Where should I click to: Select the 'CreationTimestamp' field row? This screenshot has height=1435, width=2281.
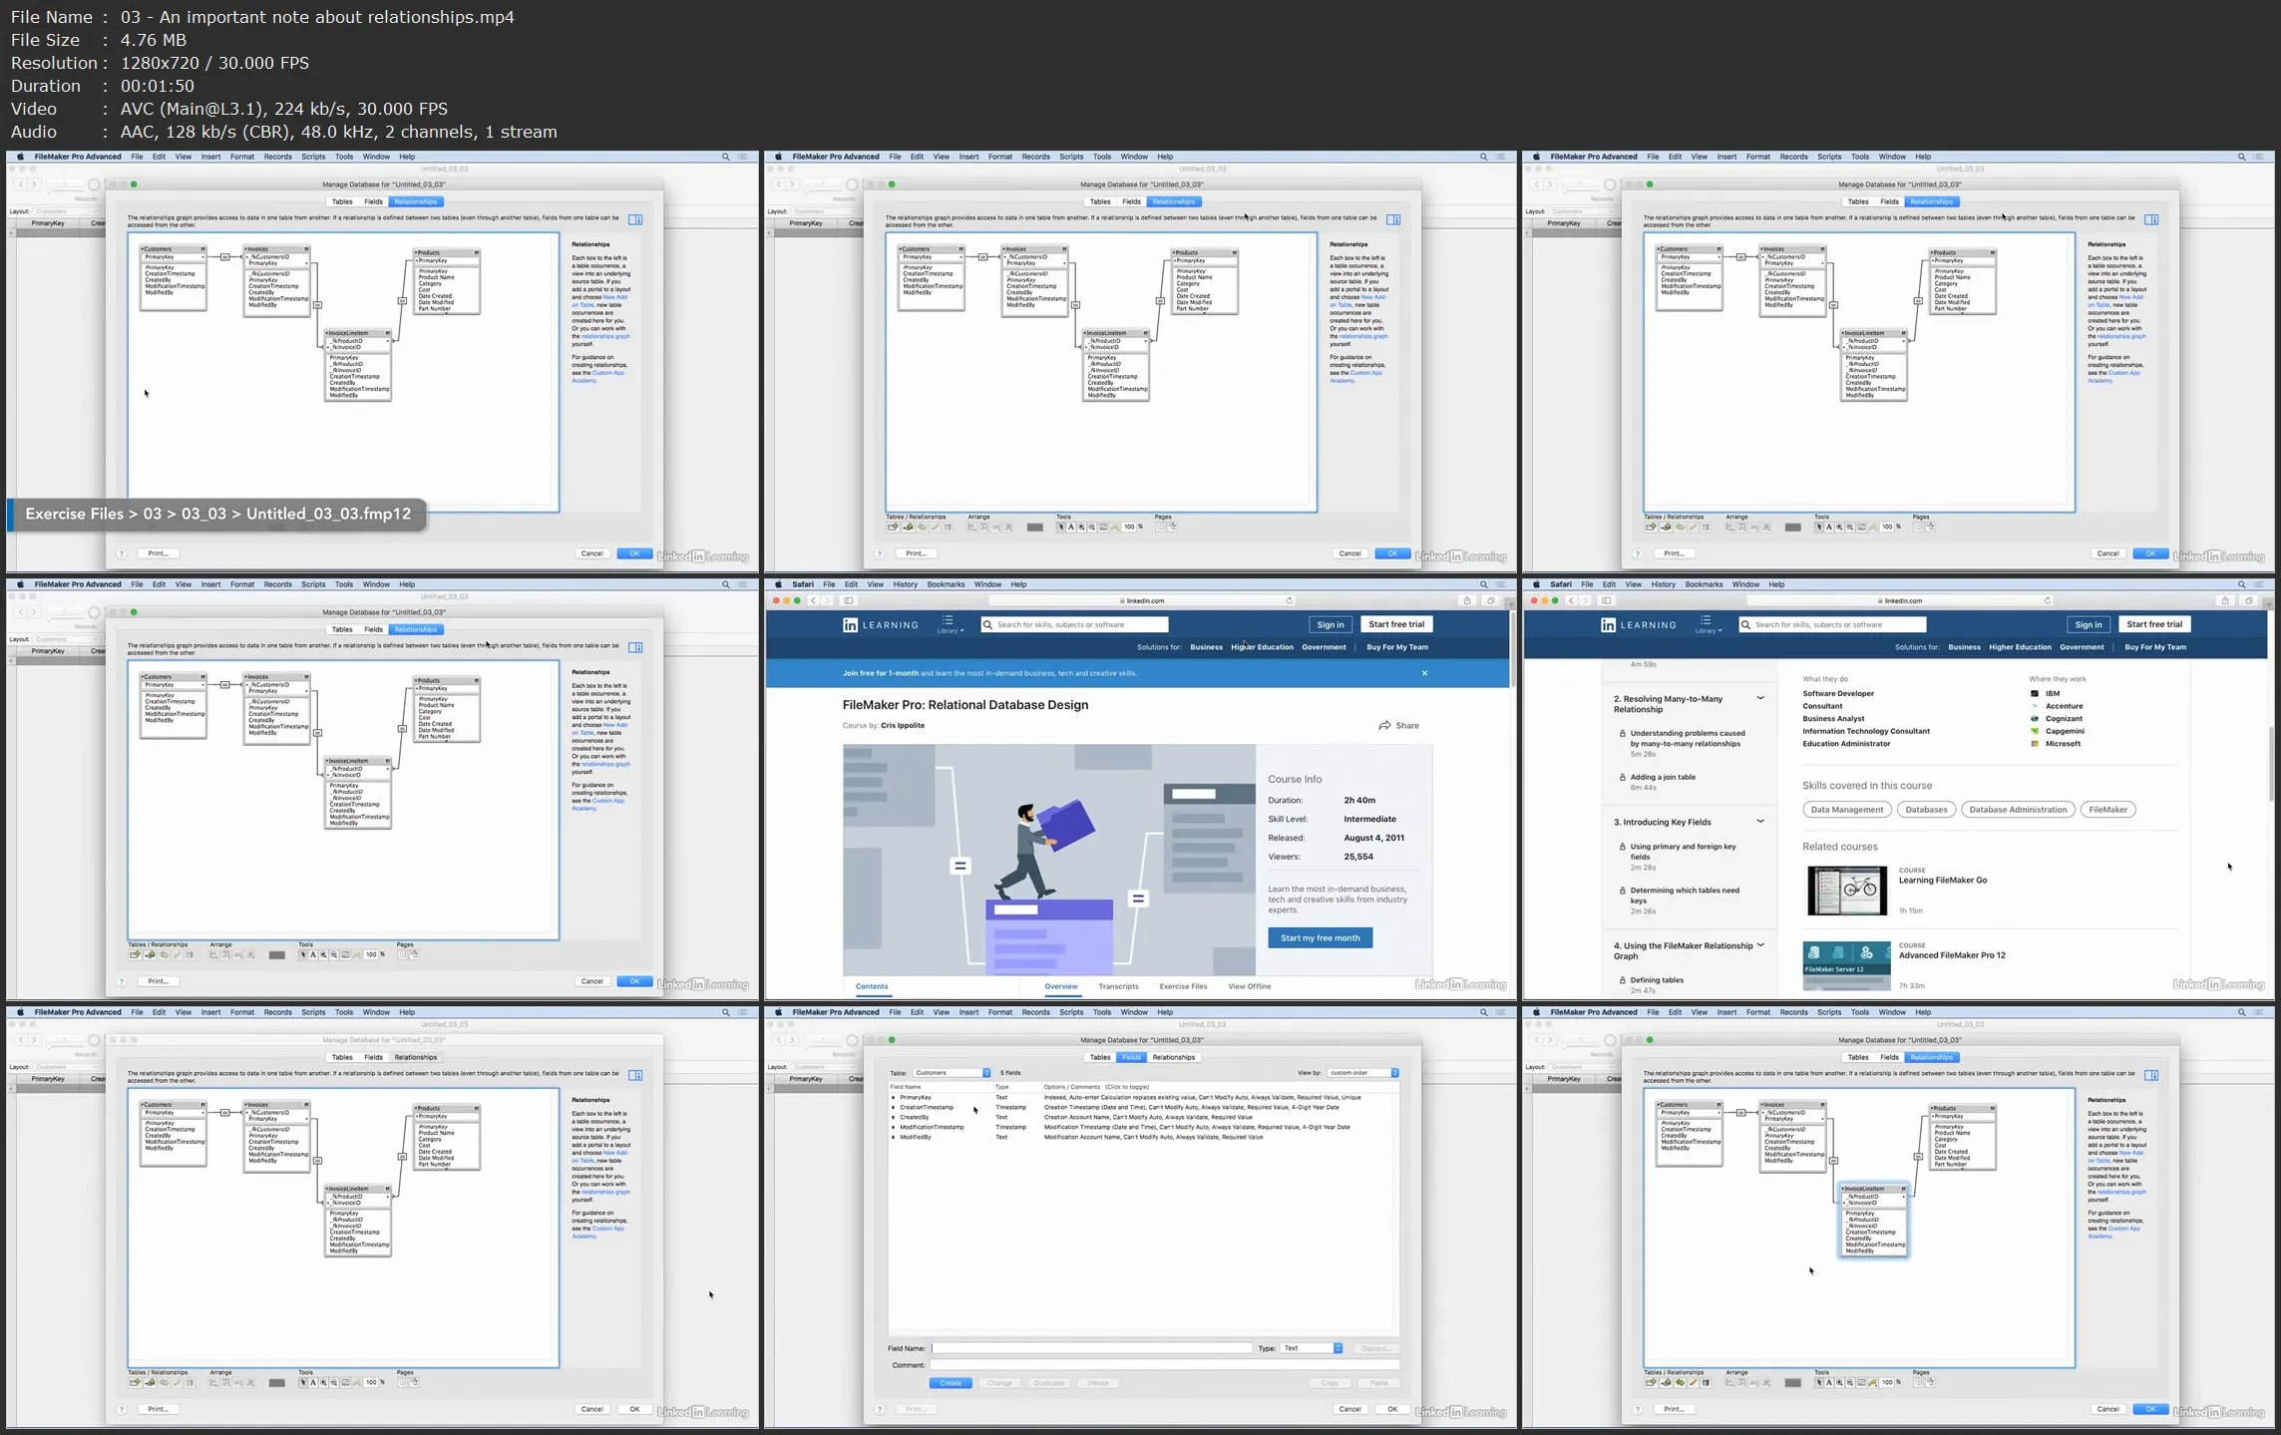point(1143,1107)
